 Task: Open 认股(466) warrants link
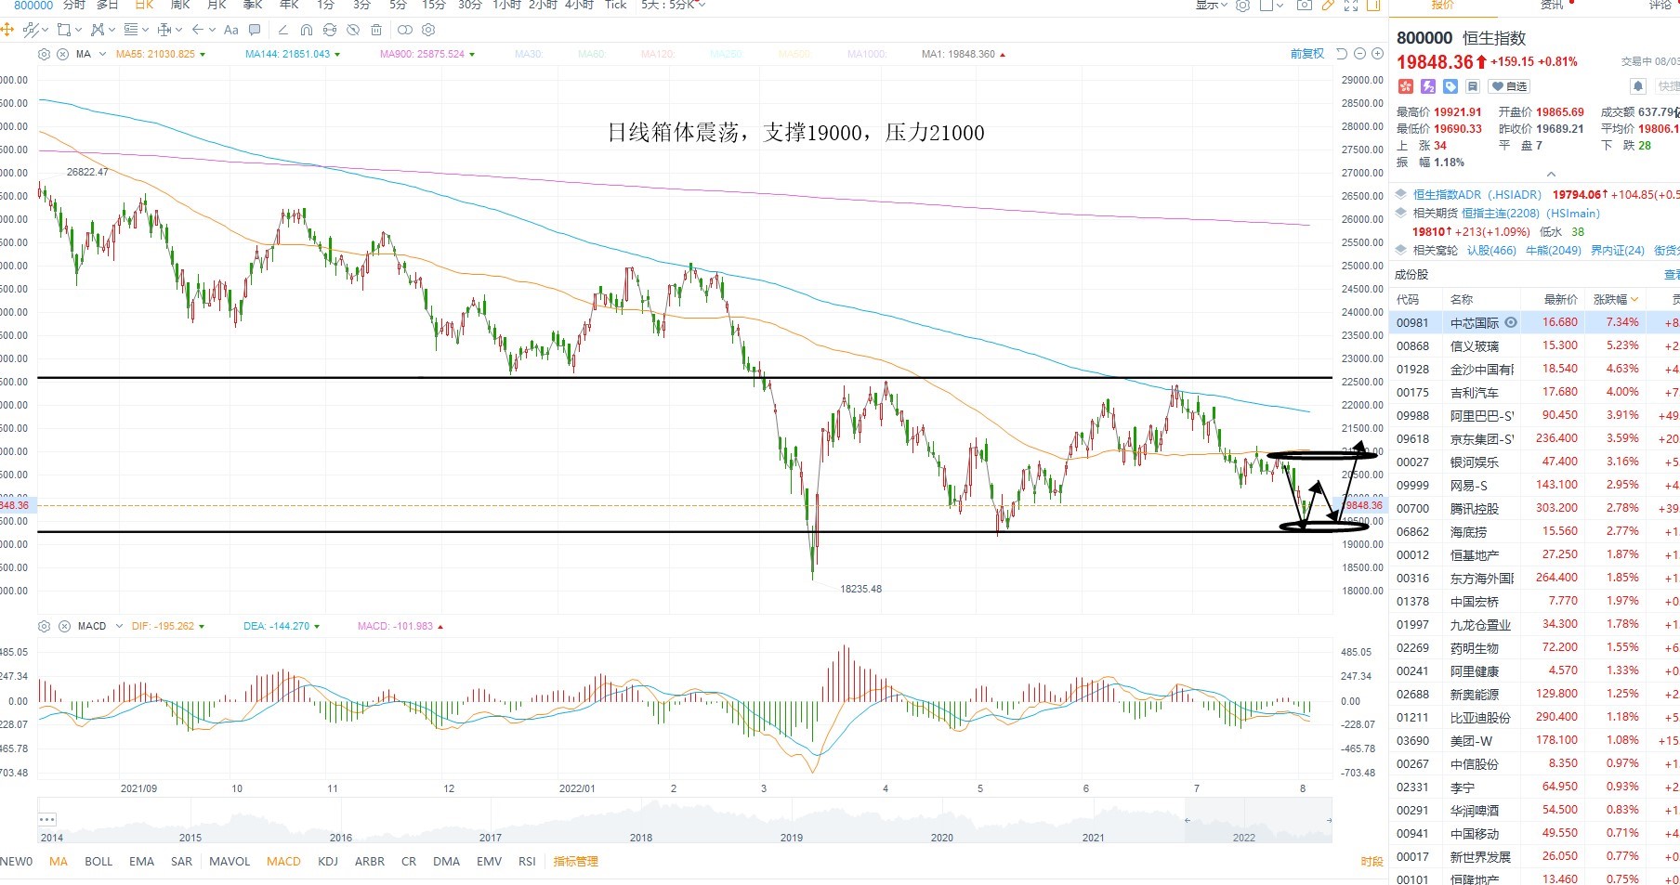(1491, 250)
